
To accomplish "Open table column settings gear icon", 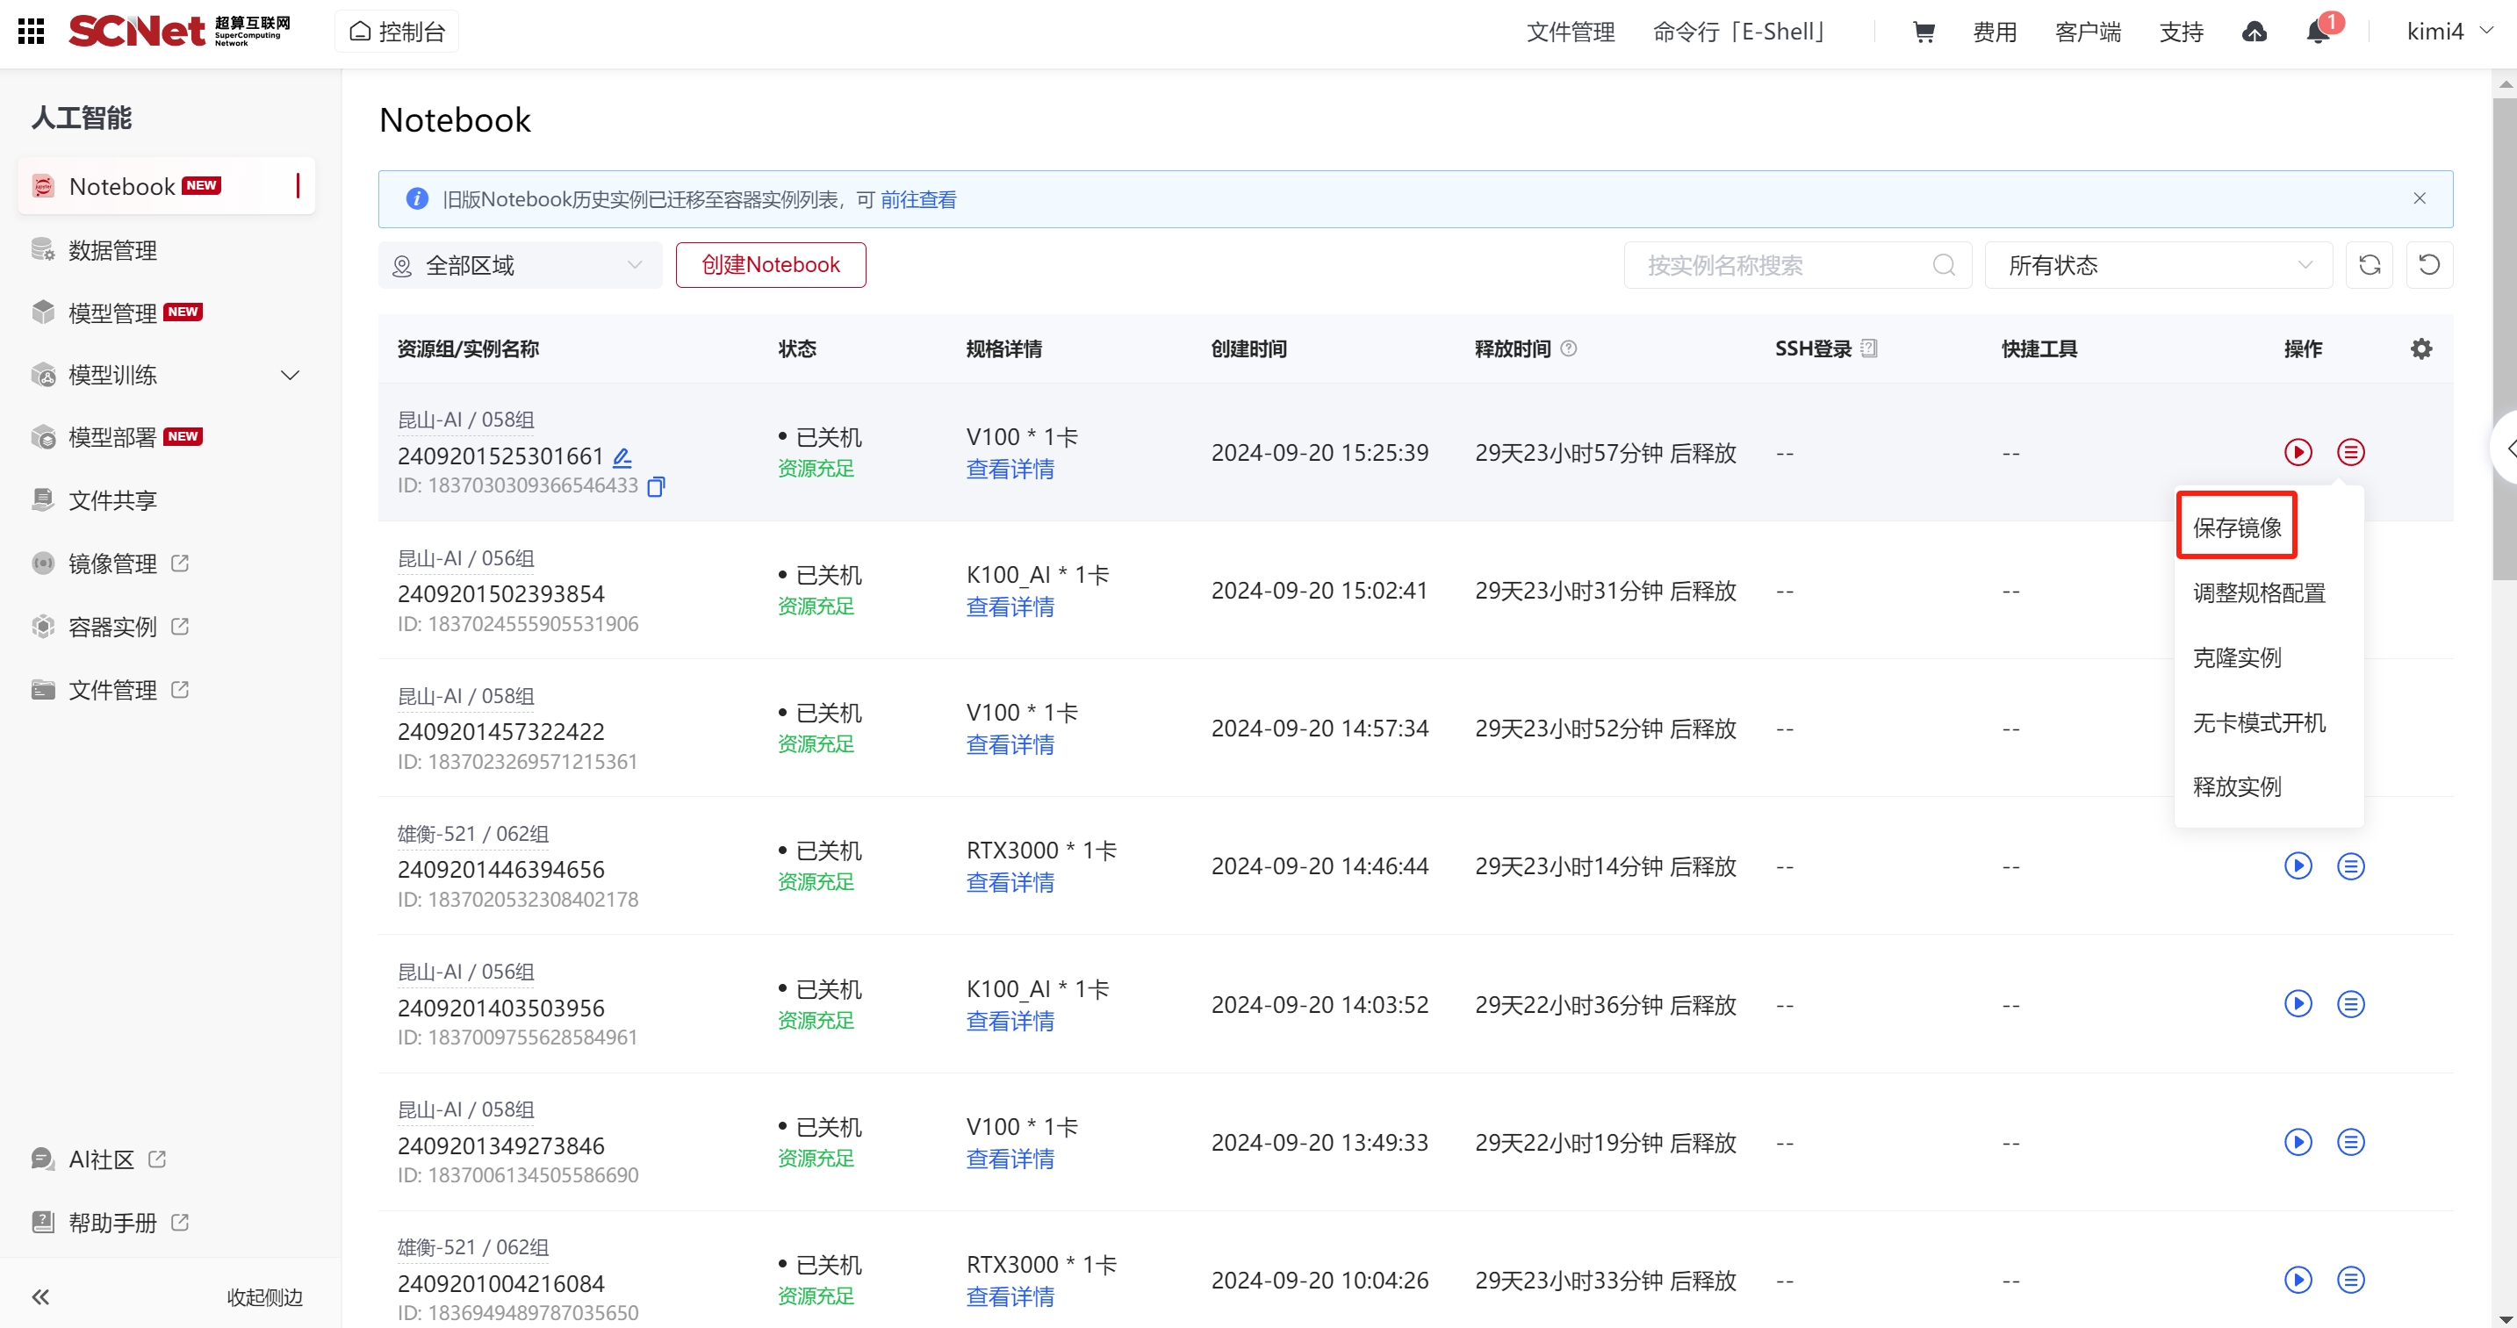I will click(2420, 348).
